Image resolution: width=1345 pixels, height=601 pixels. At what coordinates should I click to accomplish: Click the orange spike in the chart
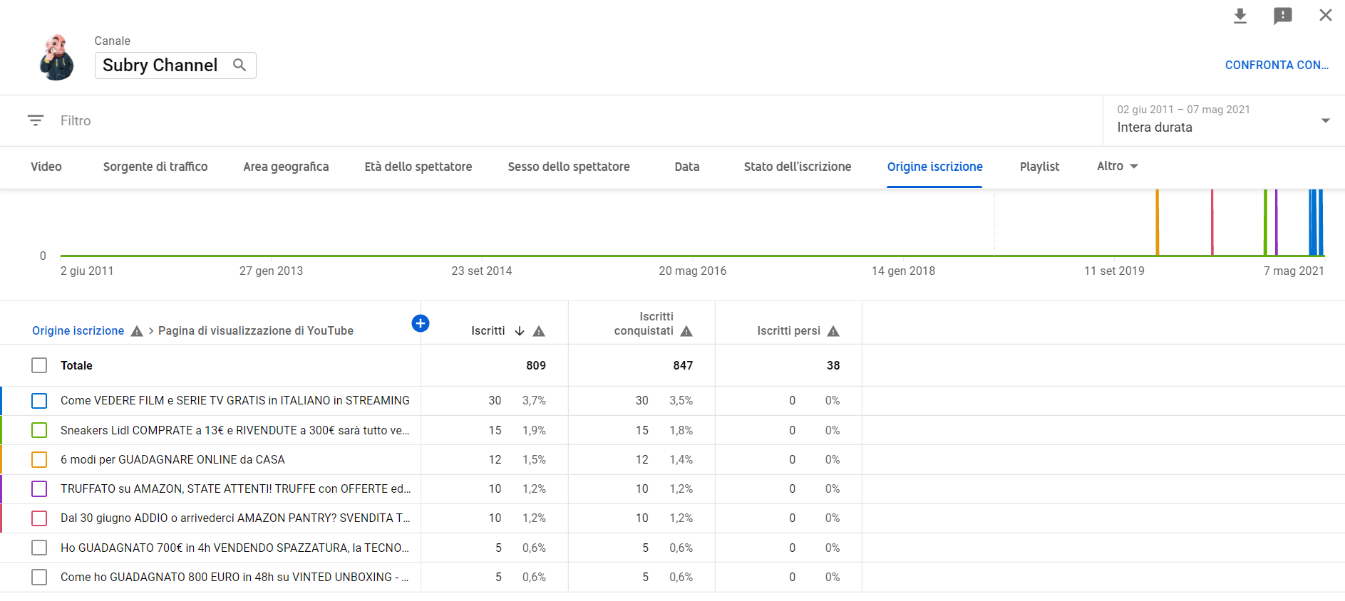pyautogui.click(x=1157, y=222)
